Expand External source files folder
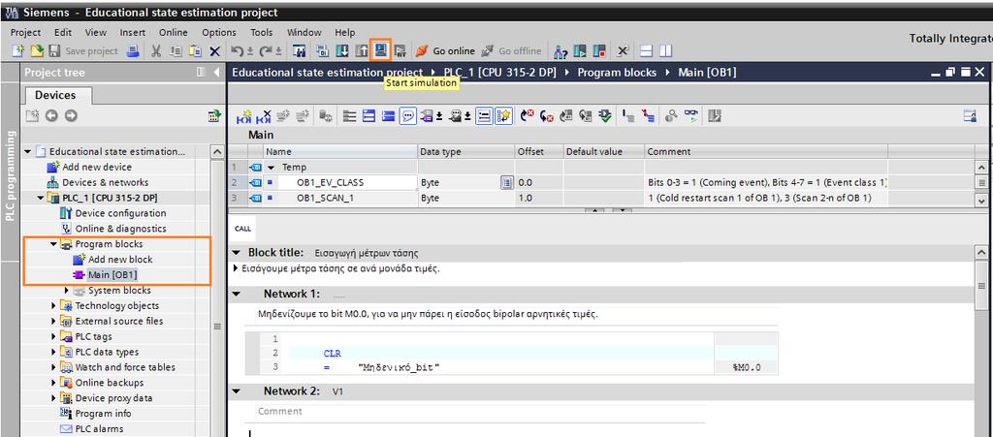 point(54,322)
